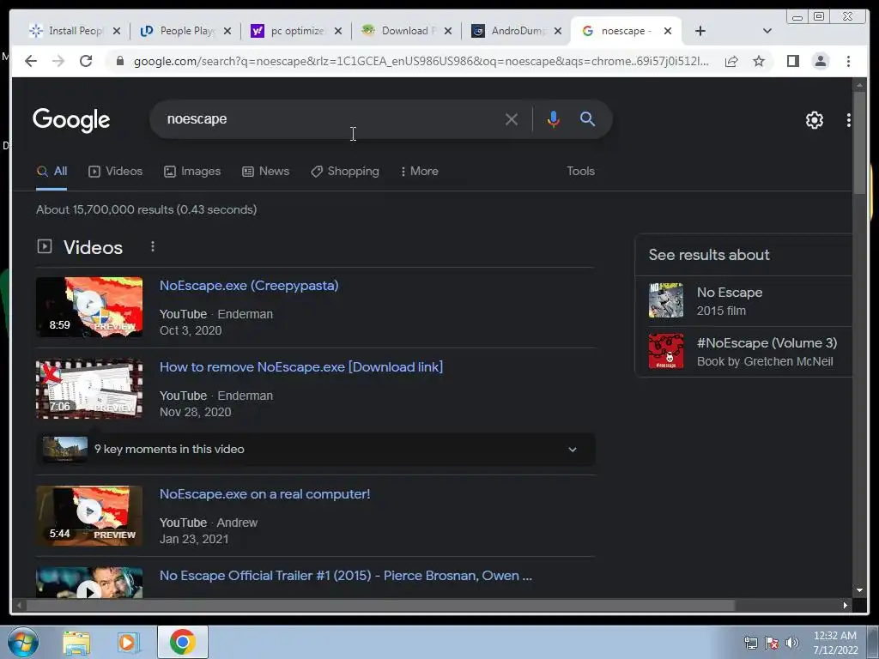The image size is (879, 659).
Task: Expand 9 key moments in this video
Action: pos(316,450)
